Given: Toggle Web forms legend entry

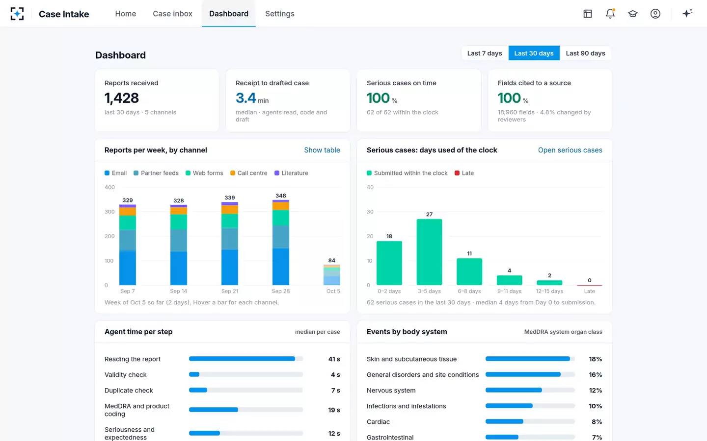Looking at the screenshot, I should point(204,173).
